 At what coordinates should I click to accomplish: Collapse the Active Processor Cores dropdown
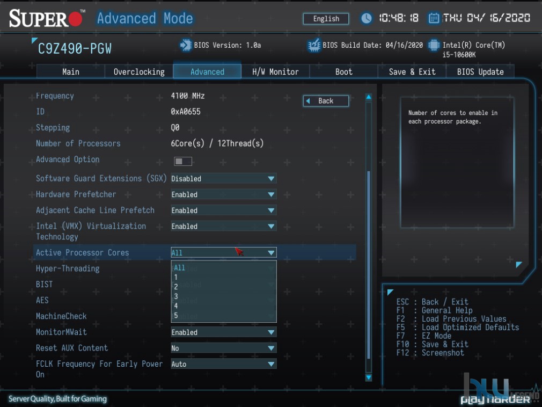pyautogui.click(x=224, y=252)
